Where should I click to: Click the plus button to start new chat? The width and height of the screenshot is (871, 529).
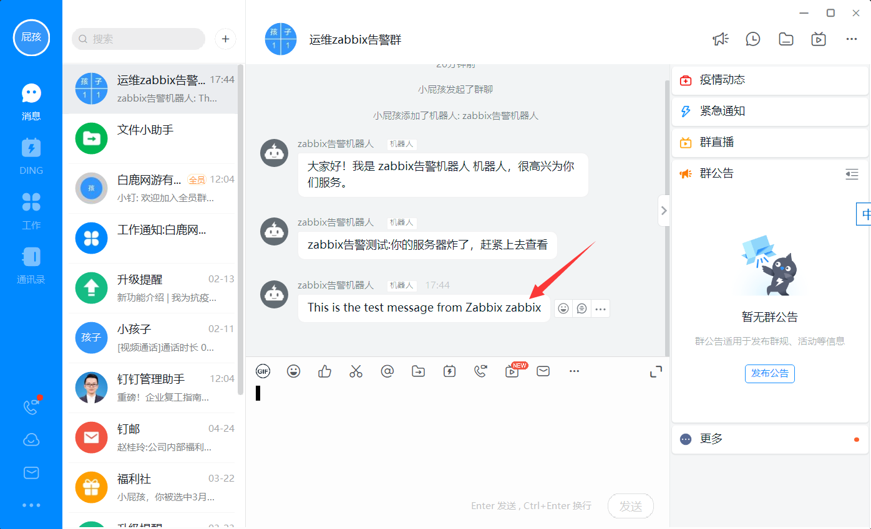[x=225, y=39]
